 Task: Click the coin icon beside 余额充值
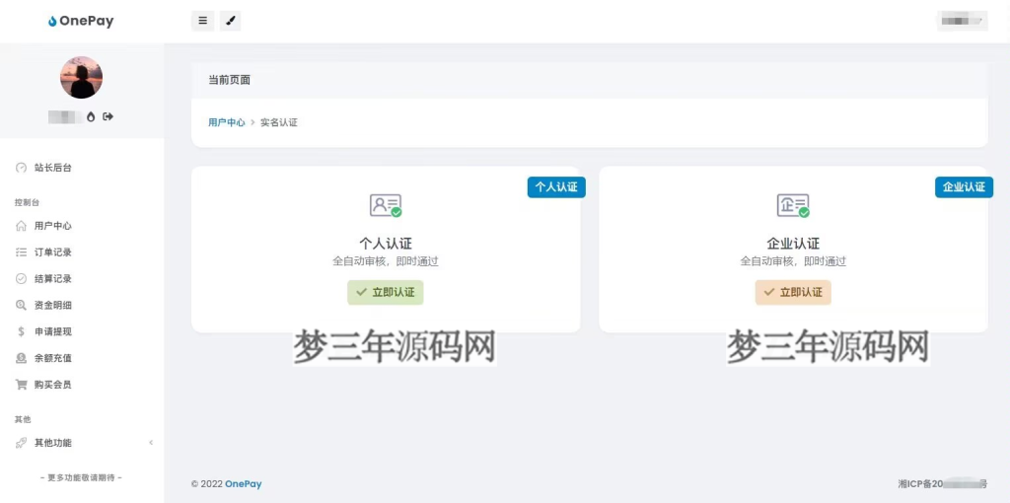tap(22, 358)
